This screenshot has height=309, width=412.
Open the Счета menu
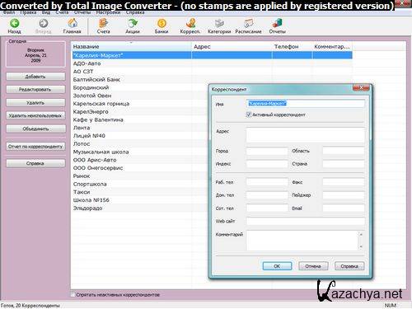pyautogui.click(x=62, y=12)
